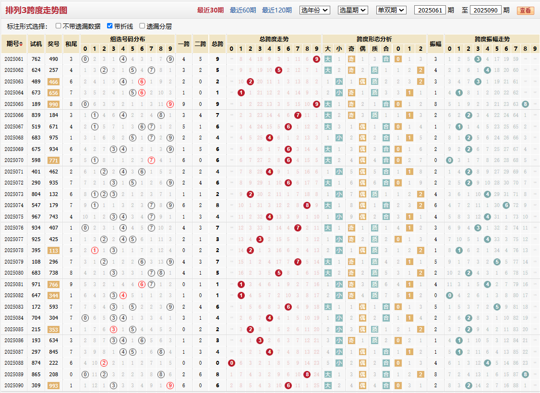This screenshot has height=393, width=540.
Task: Click highlighted prize number 466
Action: tap(53, 82)
